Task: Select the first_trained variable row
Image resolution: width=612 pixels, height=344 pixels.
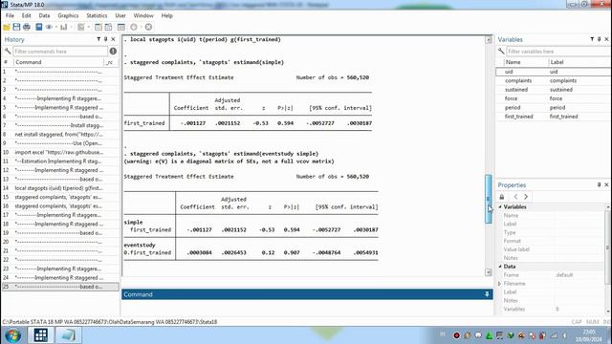Action: point(554,117)
